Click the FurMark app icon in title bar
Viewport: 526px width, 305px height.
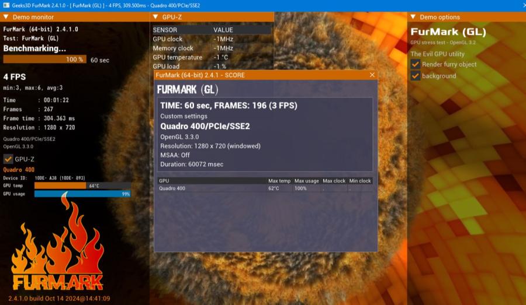6,5
